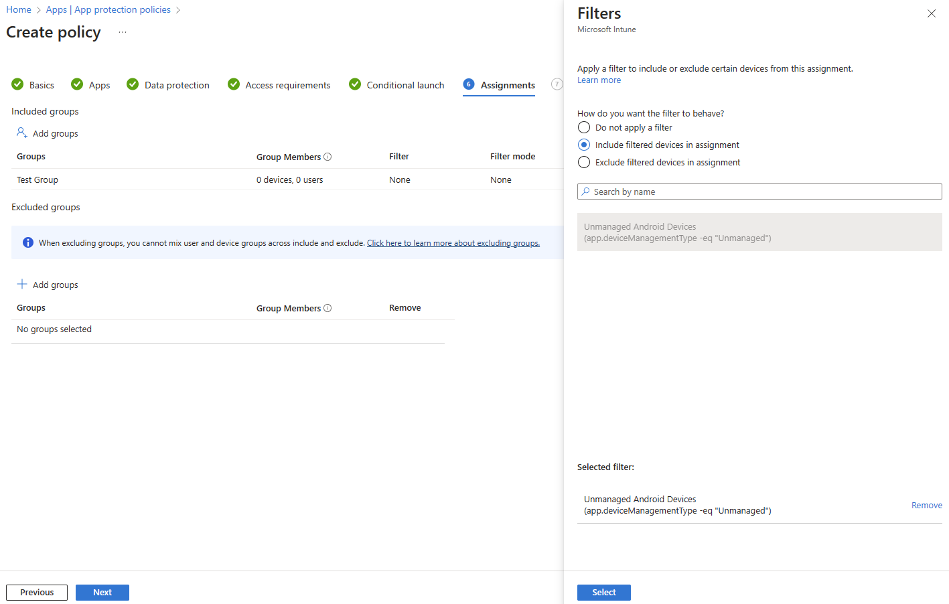Choose Exclude filtered devices in assignment
Screen dimensions: 949x604
(x=583, y=162)
